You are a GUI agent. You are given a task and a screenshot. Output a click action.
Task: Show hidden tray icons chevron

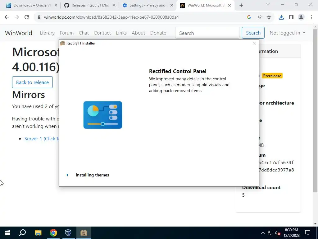[263, 233]
